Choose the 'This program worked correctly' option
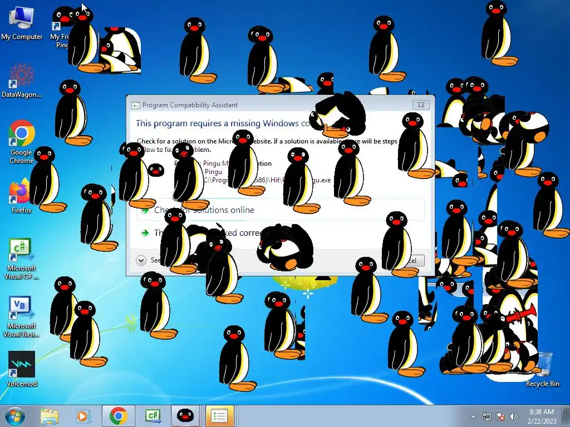 [281, 233]
